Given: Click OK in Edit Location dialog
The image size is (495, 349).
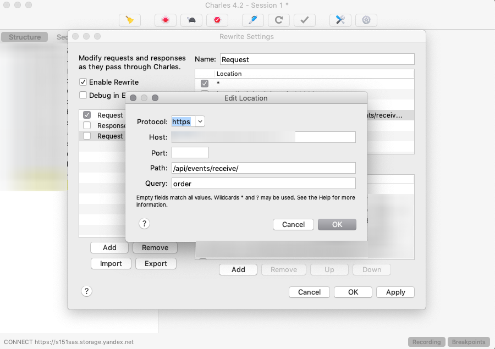Looking at the screenshot, I should 337,224.
